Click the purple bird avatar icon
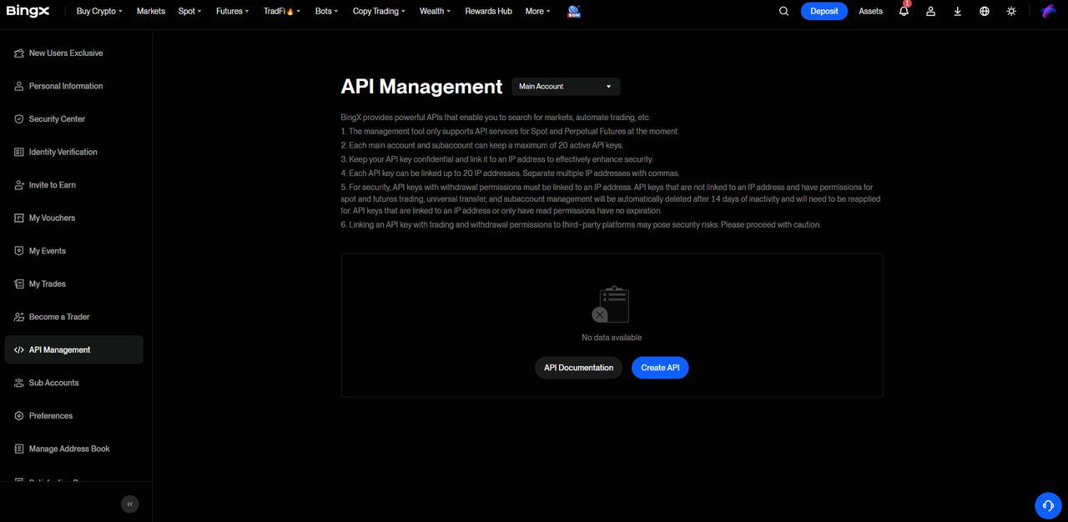Screen dimensions: 1068x522 pyautogui.click(x=1049, y=11)
